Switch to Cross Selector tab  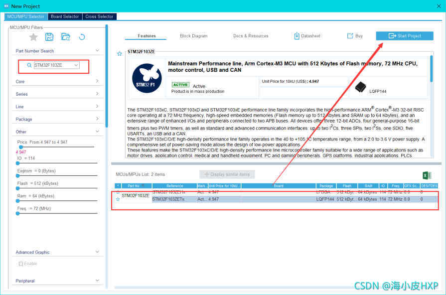(x=99, y=16)
